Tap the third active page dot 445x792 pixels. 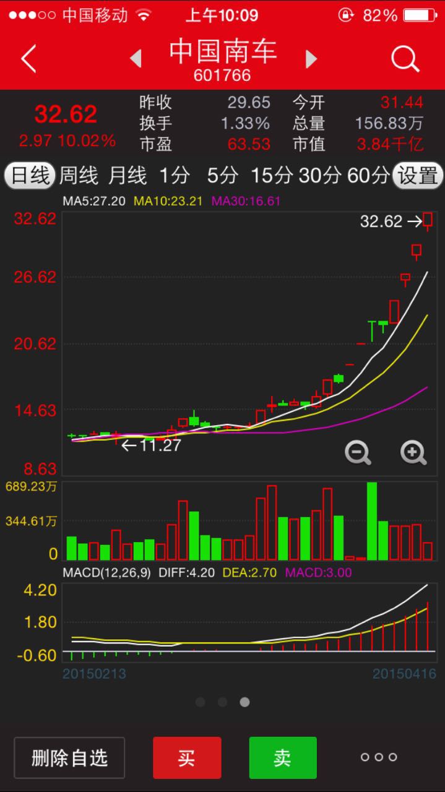(x=244, y=702)
